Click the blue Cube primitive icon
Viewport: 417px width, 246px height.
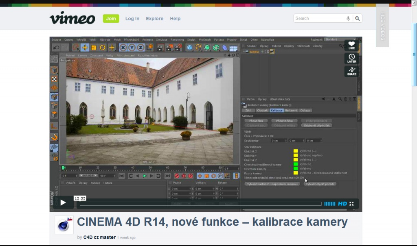(x=189, y=48)
